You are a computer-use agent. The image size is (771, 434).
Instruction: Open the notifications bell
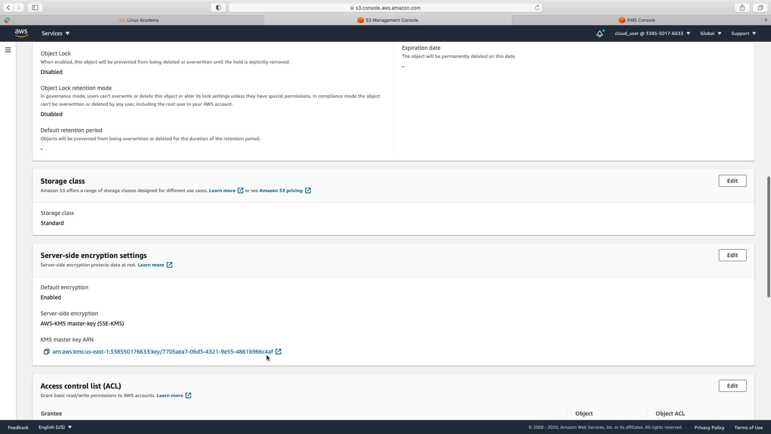pos(600,33)
